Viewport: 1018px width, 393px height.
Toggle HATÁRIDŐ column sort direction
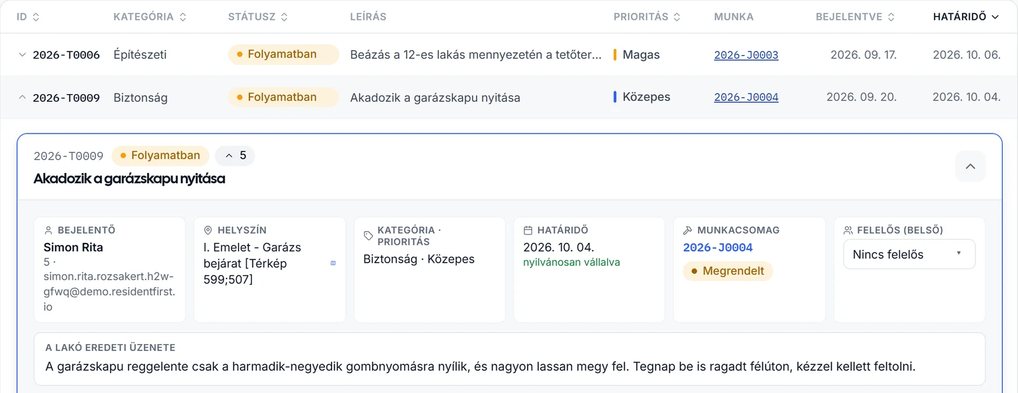click(966, 17)
